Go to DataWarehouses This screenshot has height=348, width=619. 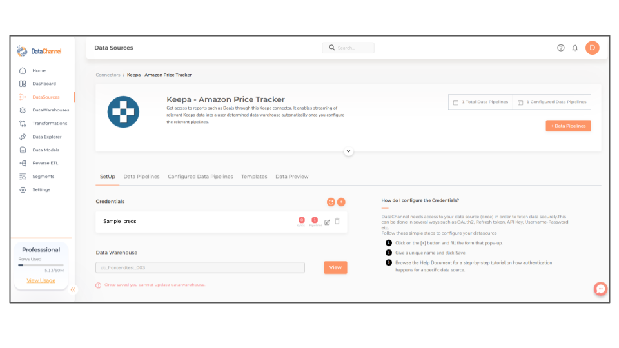pos(50,110)
